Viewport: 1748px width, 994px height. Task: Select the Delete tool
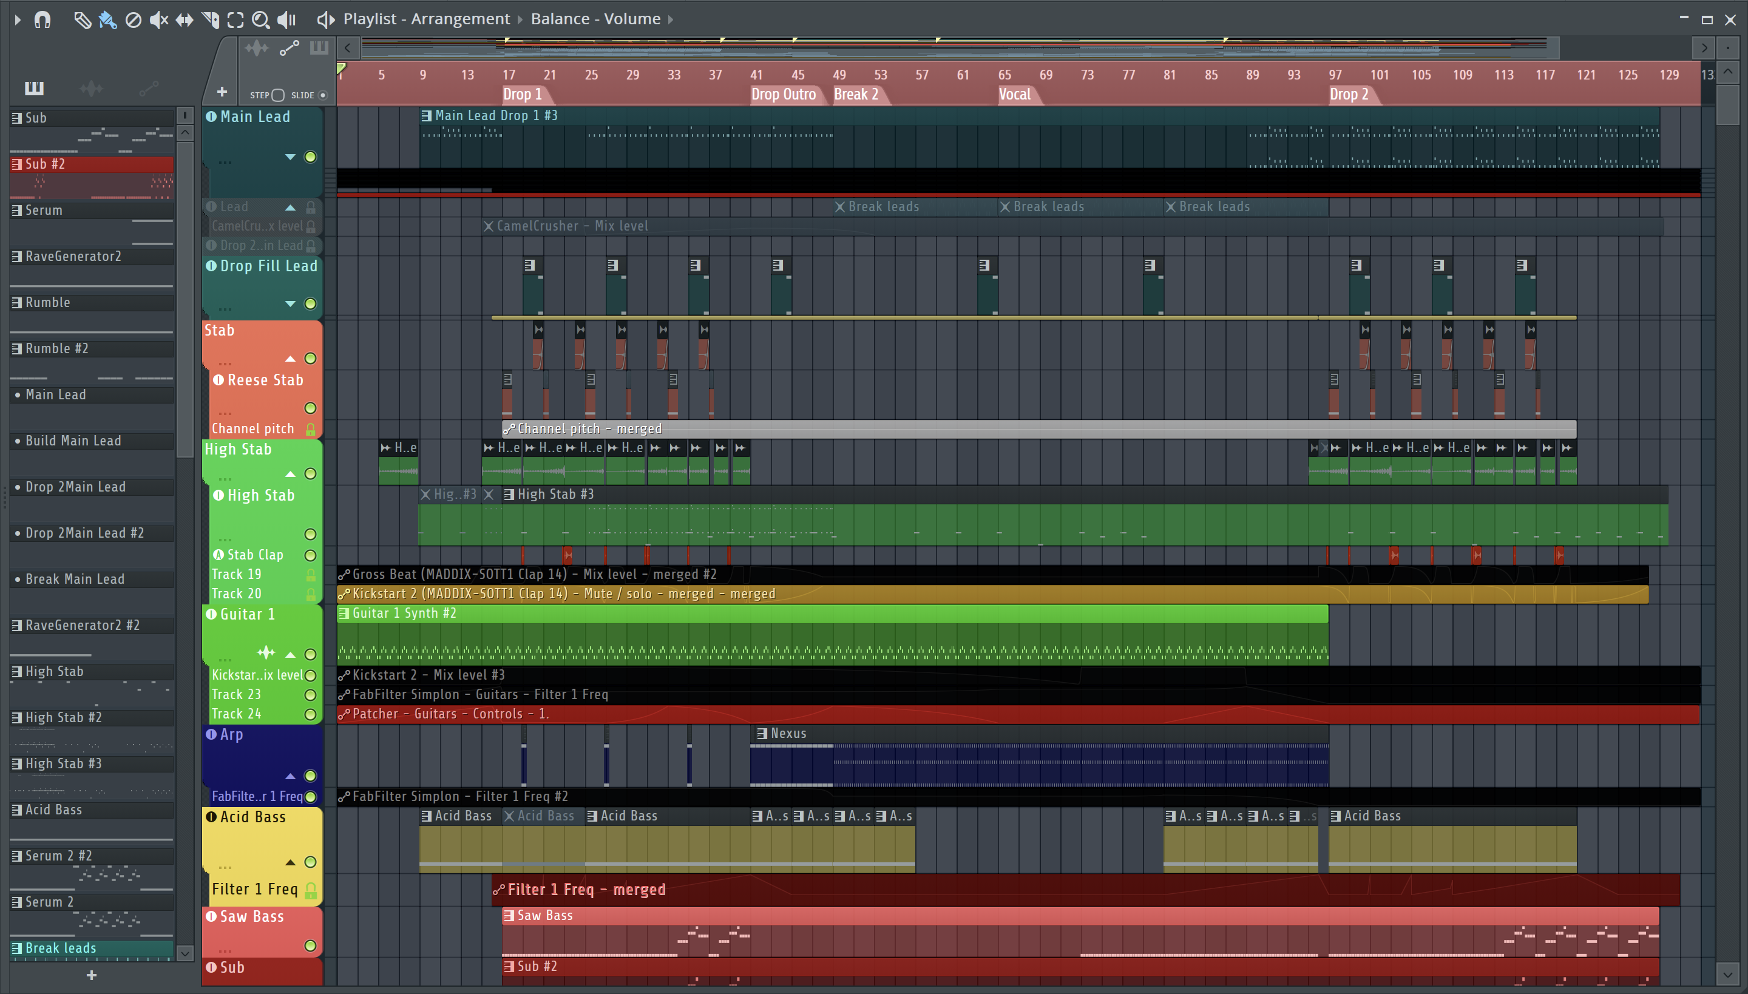coord(133,20)
